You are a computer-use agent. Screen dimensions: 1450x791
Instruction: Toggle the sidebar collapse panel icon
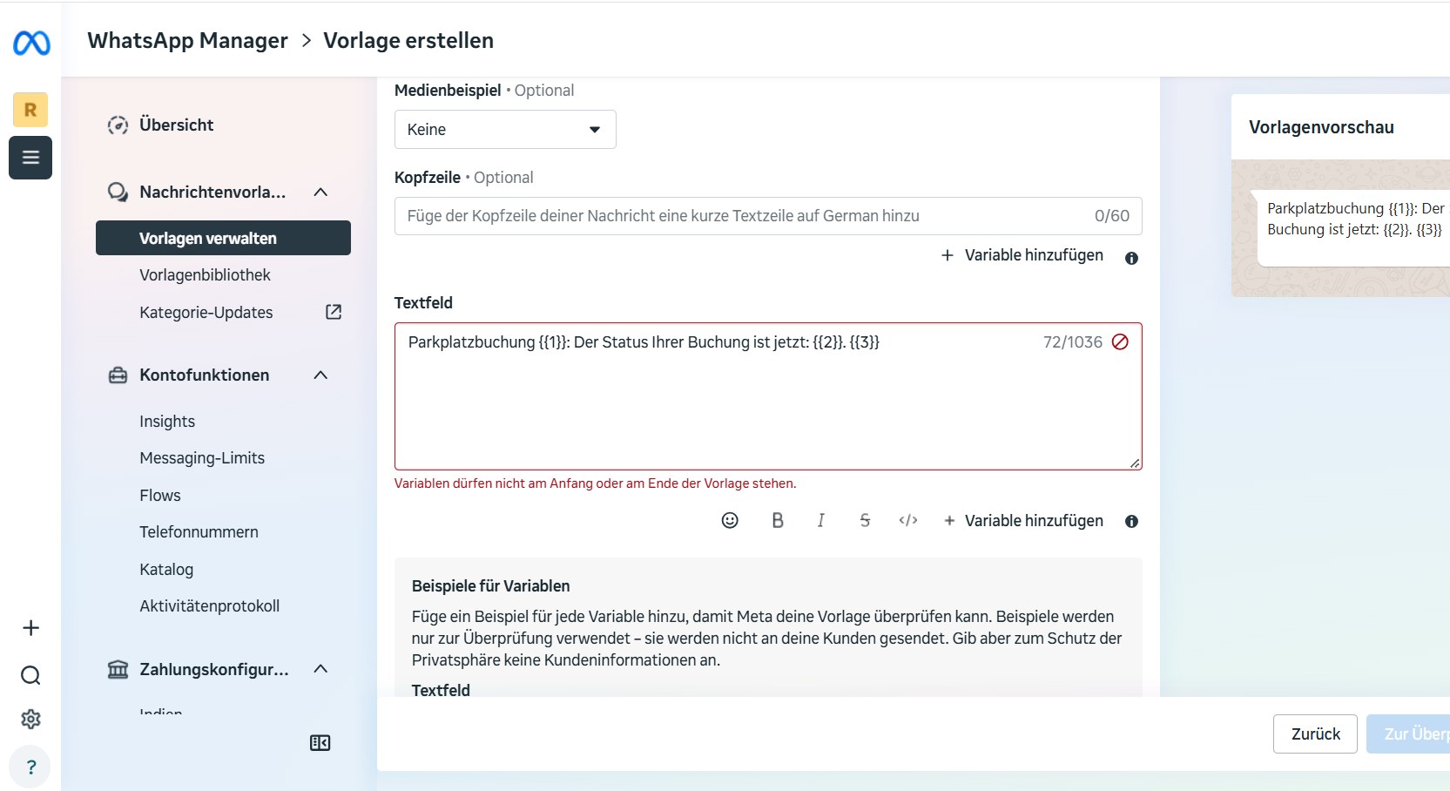(320, 743)
